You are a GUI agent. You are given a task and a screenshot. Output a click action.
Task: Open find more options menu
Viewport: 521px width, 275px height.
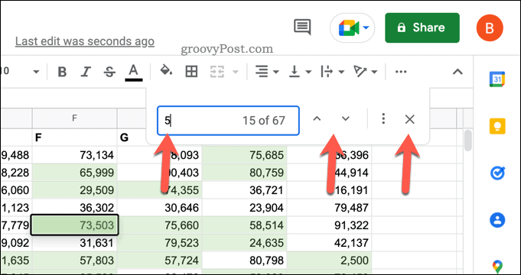pos(383,118)
